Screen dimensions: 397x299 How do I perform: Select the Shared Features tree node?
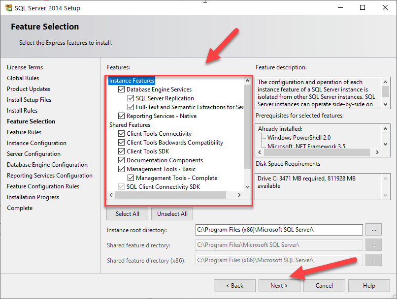(130, 125)
